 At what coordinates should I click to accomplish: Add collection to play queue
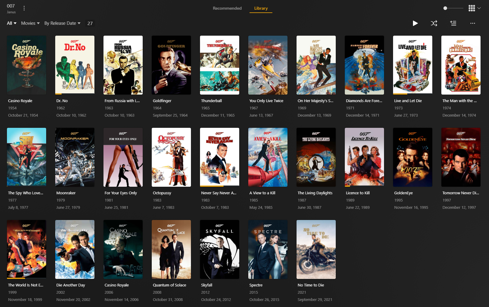(x=453, y=23)
